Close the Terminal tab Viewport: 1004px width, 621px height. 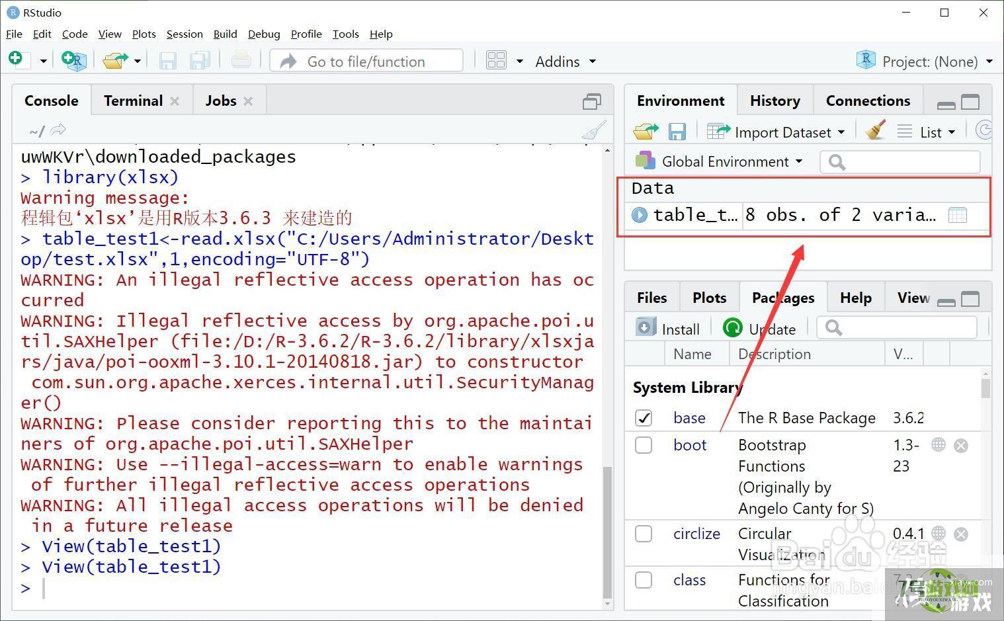(x=175, y=101)
